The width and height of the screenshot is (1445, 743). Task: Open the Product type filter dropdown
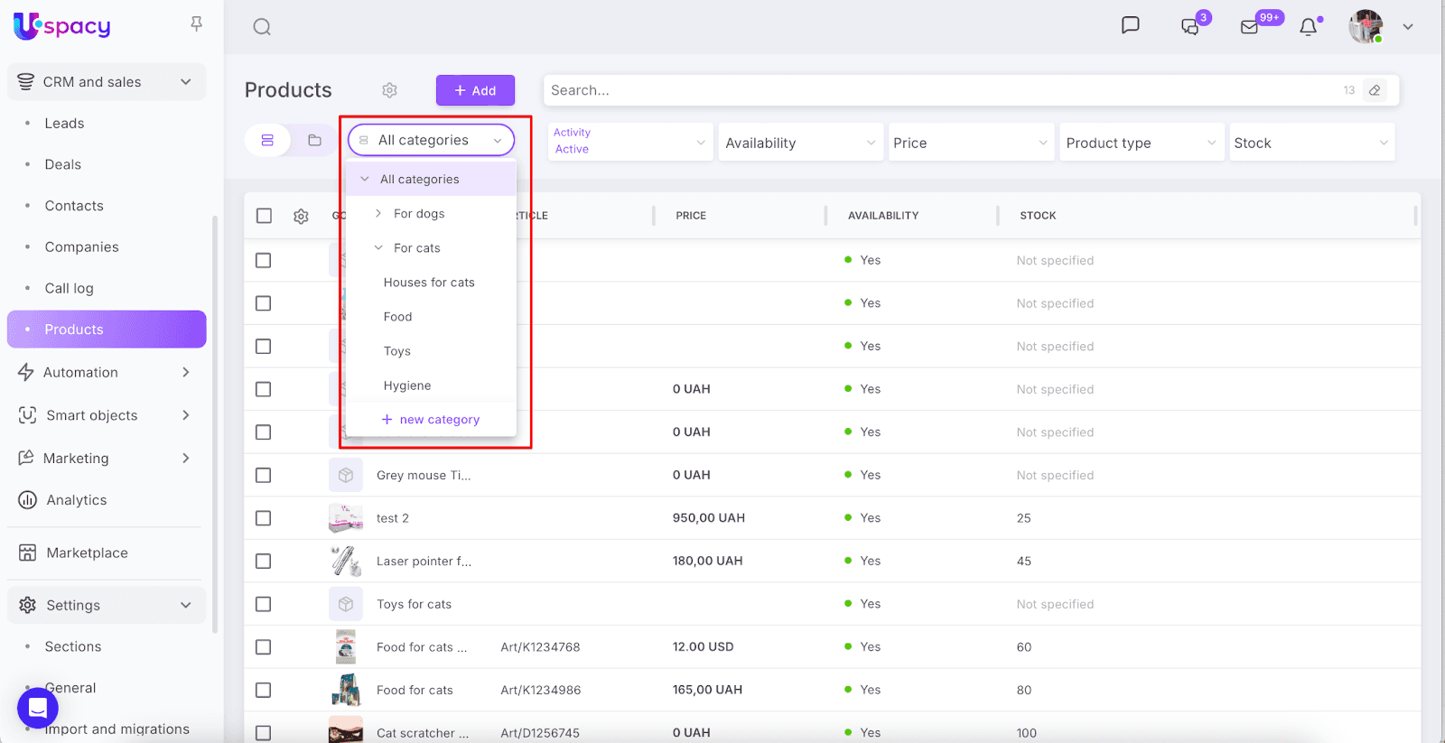[1141, 143]
